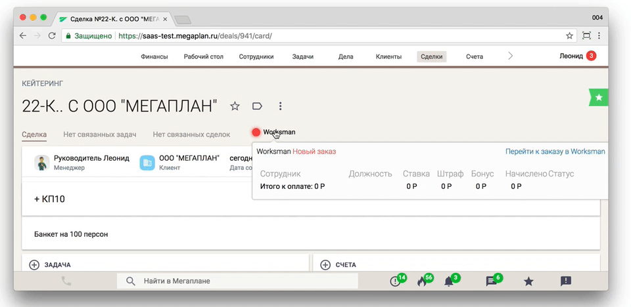Click the address bar URL
Screen dimensions: 631x307
[195, 36]
